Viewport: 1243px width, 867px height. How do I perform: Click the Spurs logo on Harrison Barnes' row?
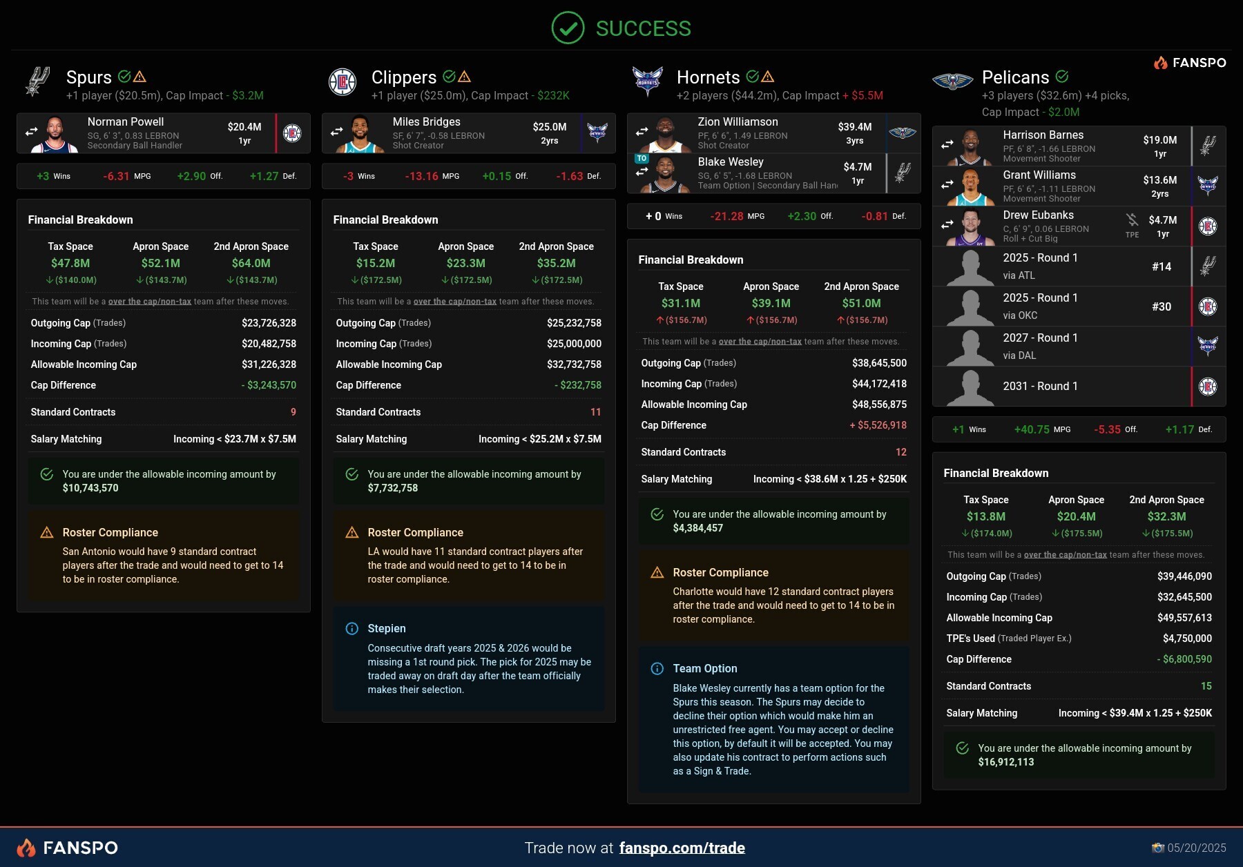point(1208,146)
